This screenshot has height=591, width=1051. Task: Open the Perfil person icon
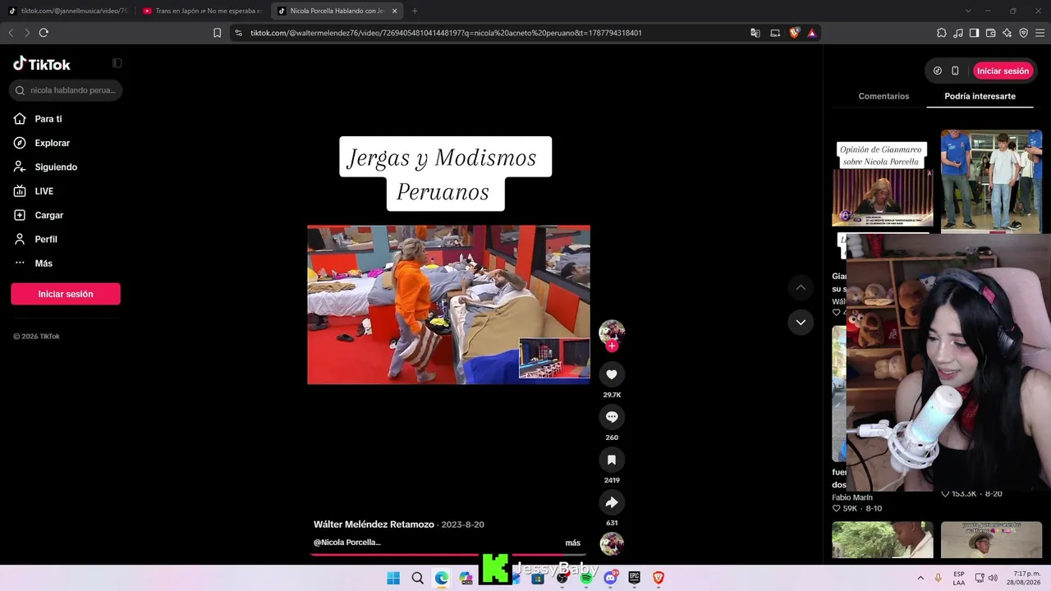(20, 239)
